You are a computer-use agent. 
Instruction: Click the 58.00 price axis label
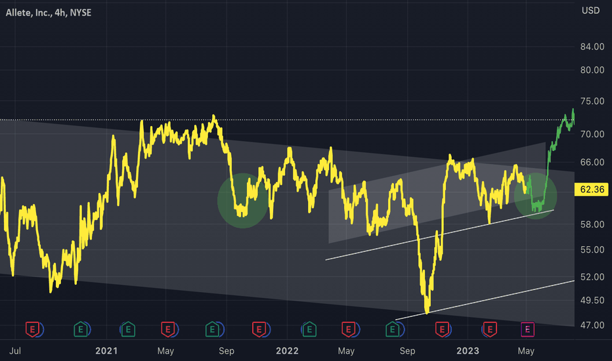pos(592,224)
